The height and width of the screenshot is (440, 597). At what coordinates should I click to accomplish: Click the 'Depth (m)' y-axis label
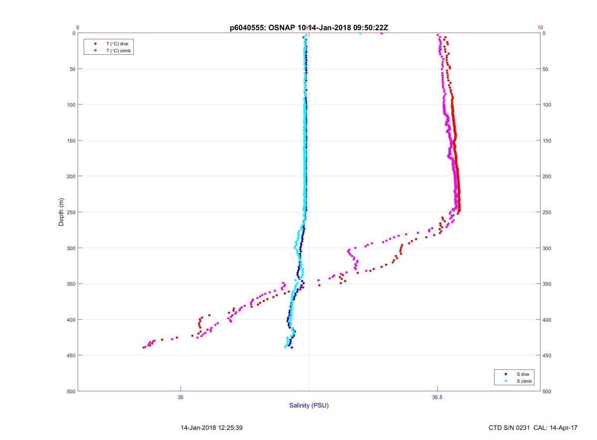[x=61, y=212]
